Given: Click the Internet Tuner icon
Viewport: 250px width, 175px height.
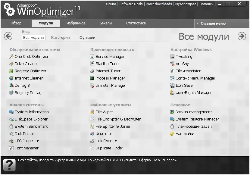Looking at the screenshot, I should pyautogui.click(x=92, y=71).
